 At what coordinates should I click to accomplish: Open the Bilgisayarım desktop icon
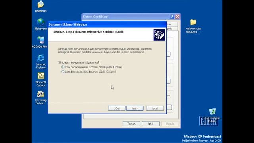[40, 22]
